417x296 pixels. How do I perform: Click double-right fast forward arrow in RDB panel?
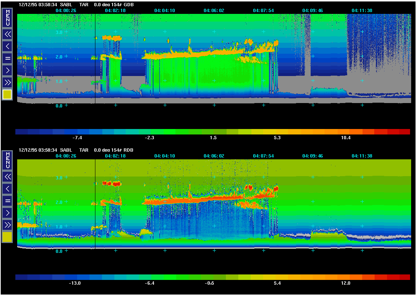(x=7, y=224)
